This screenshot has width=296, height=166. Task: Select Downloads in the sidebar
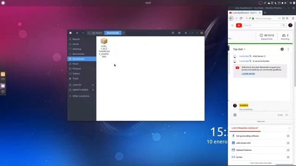tap(82, 59)
